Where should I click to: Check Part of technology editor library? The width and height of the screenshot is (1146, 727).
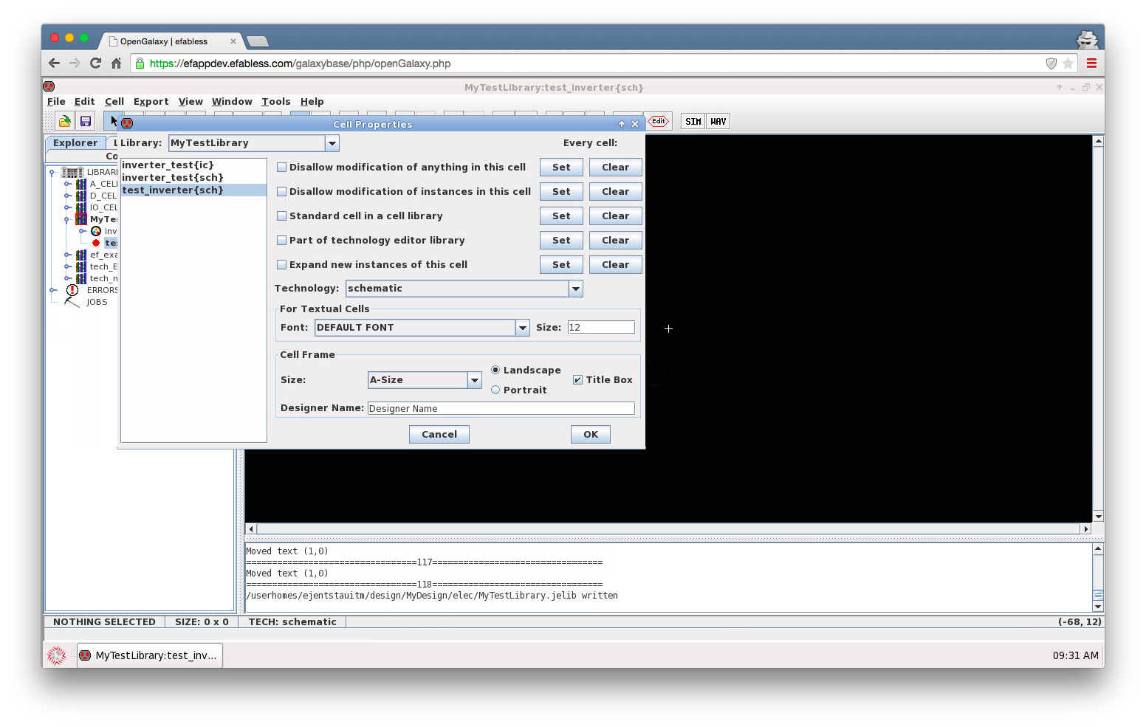[x=281, y=241]
